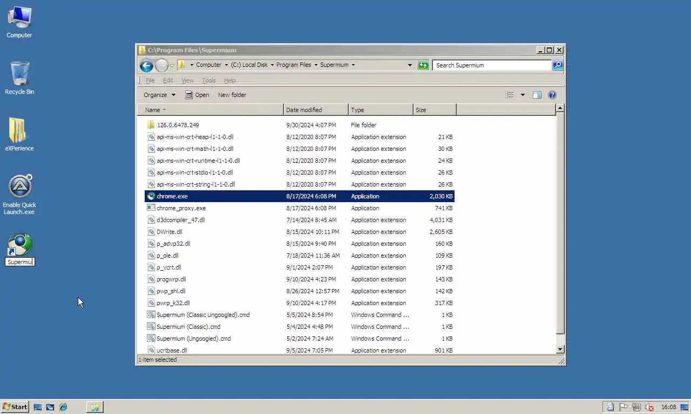This screenshot has height=414, width=691.
Task: Open the address bar history dropdown
Action: pyautogui.click(x=410, y=65)
